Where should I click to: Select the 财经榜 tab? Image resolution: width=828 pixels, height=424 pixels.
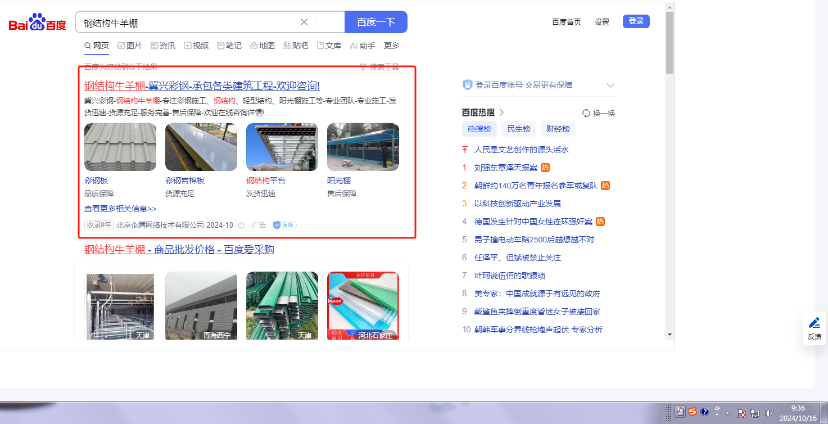[558, 129]
